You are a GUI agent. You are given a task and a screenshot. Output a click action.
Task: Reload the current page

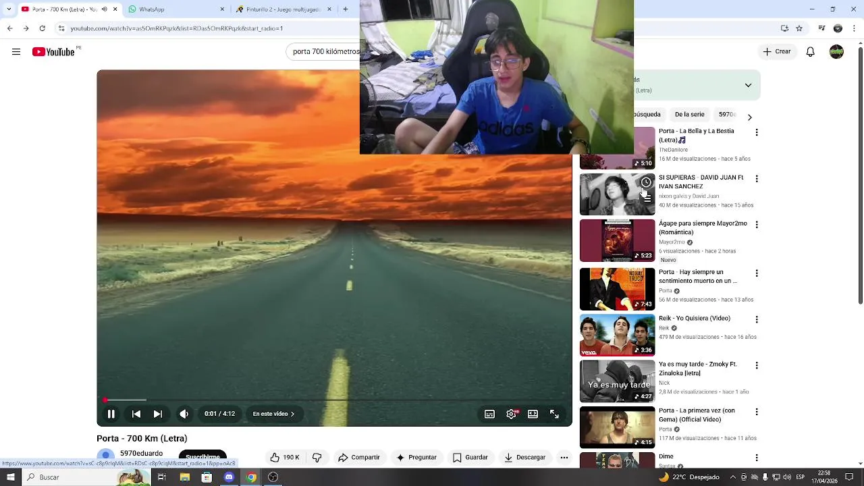(43, 28)
